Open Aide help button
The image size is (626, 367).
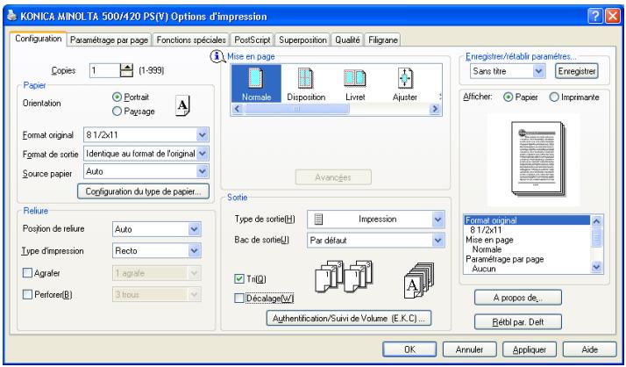tap(590, 349)
